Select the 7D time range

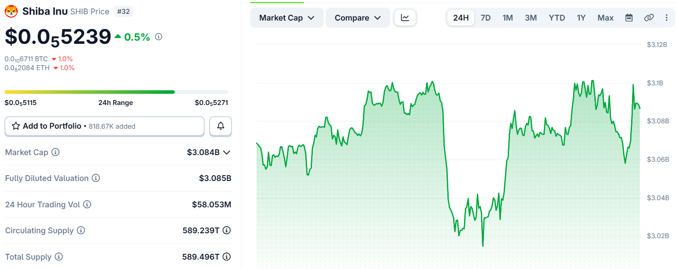485,18
